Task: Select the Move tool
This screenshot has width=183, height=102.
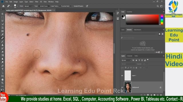Action: point(2,14)
